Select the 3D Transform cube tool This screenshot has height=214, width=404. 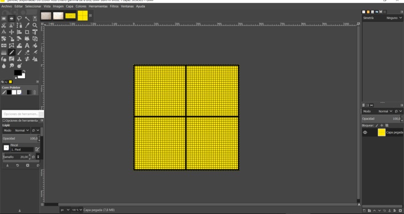35,39
